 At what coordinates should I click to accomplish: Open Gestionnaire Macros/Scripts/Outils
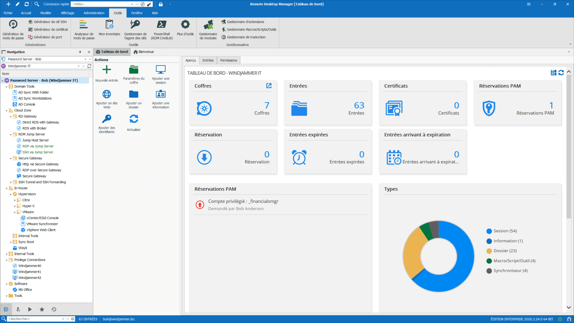click(249, 29)
